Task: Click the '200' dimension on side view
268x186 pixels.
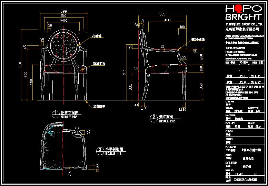Action: (x=201, y=57)
